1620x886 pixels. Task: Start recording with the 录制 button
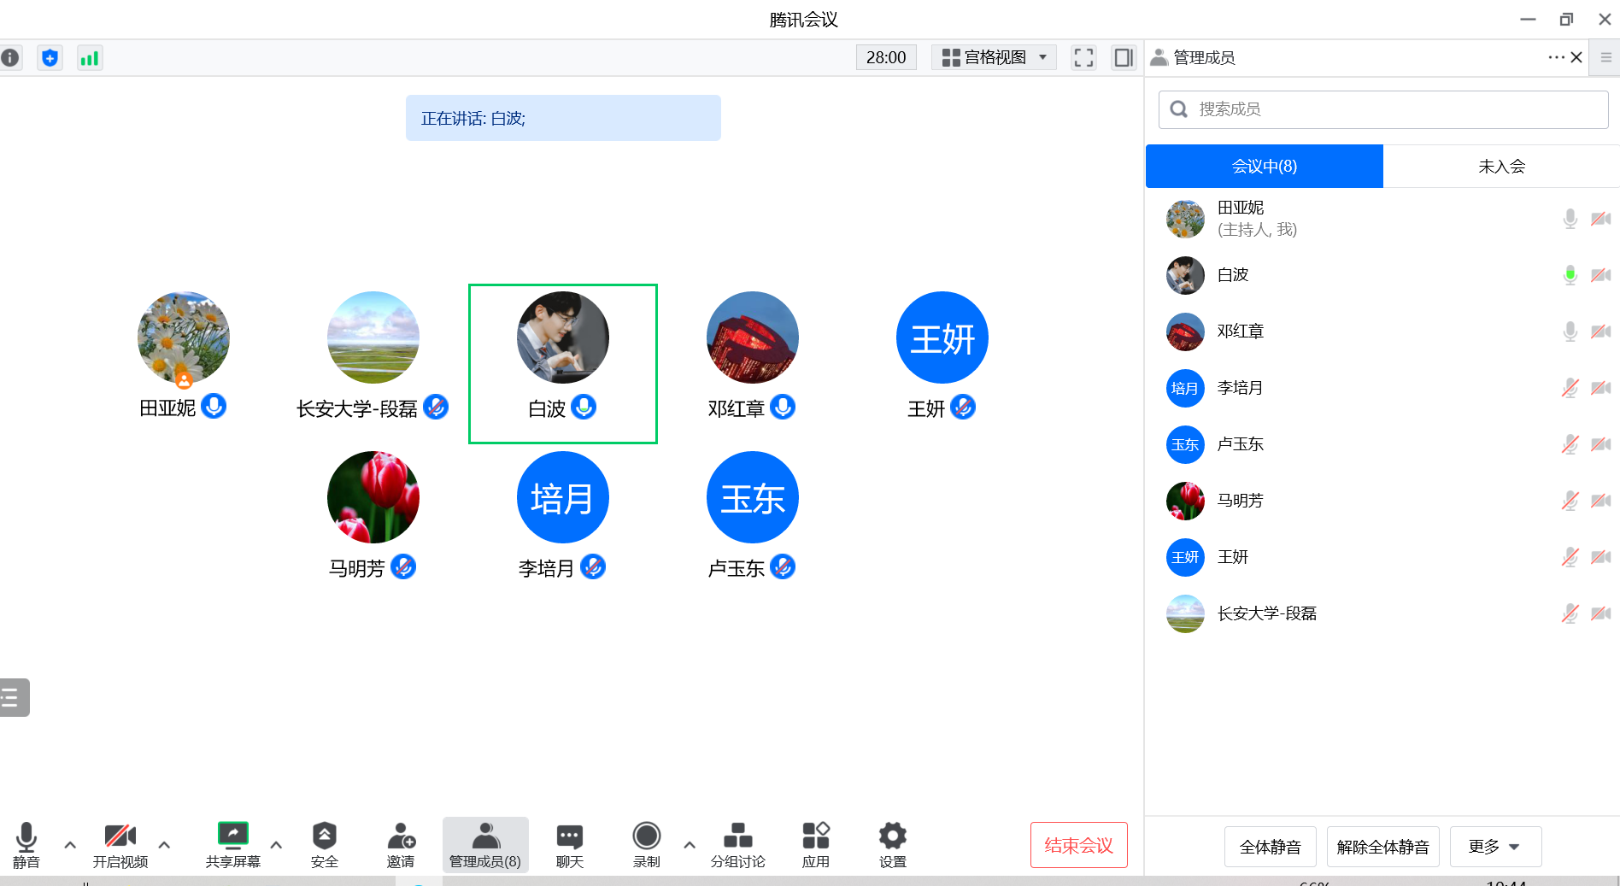pos(646,845)
